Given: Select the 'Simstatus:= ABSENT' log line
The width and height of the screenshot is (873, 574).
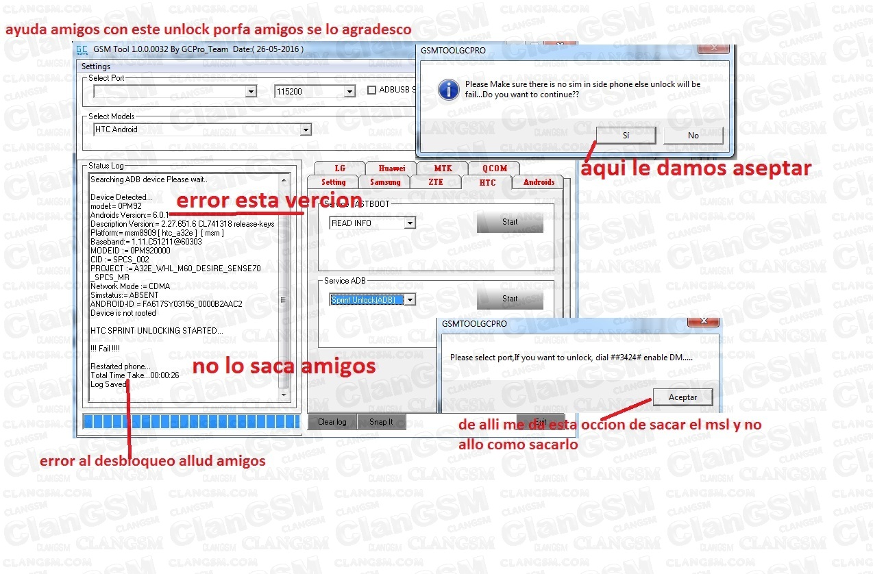Looking at the screenshot, I should (125, 295).
